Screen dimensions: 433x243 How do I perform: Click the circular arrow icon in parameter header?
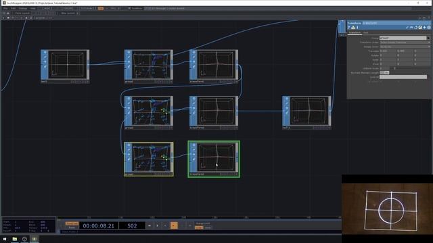pyautogui.click(x=415, y=27)
